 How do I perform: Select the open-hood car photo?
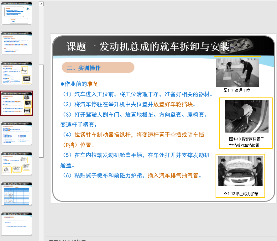point(240,171)
